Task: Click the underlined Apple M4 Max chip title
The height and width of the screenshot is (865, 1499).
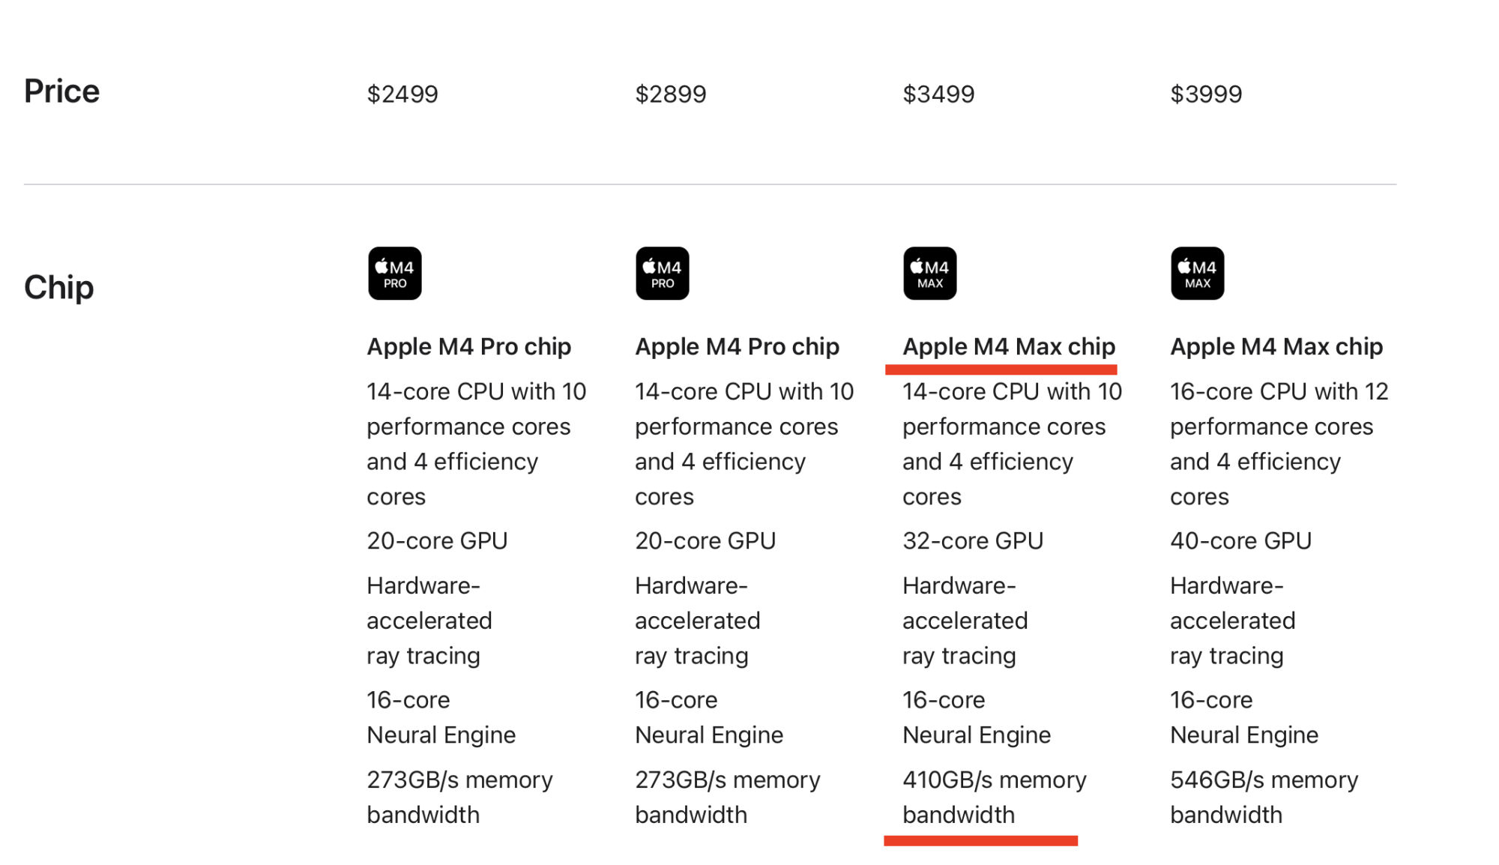Action: pos(1009,347)
